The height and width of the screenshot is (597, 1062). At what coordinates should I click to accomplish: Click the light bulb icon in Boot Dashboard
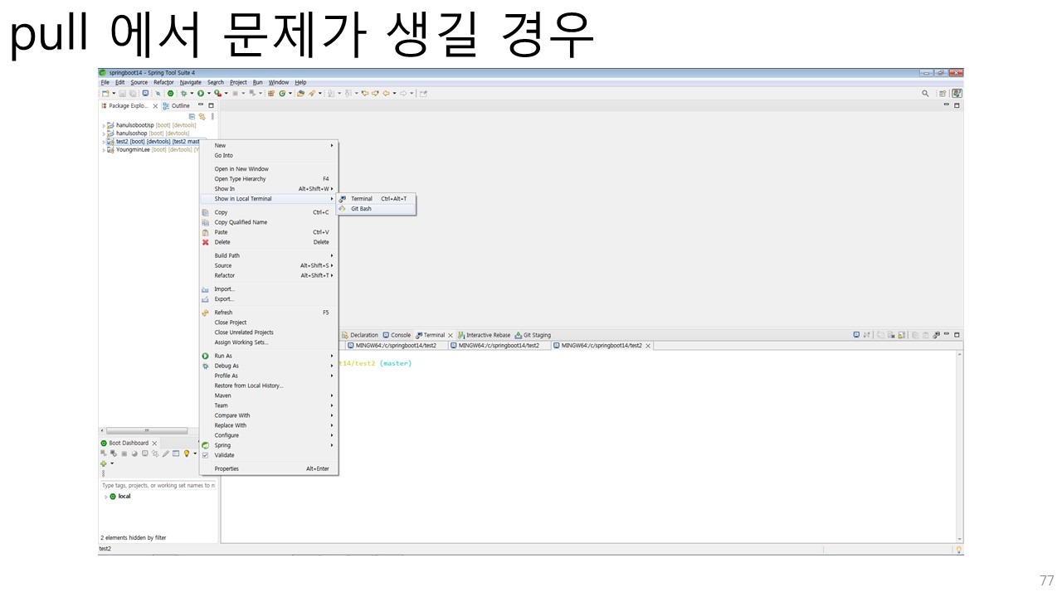187,454
